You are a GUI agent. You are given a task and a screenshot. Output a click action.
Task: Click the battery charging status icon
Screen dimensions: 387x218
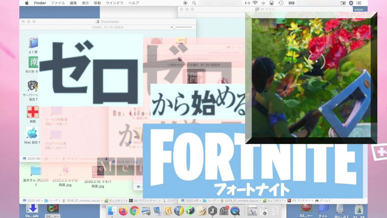[292, 3]
